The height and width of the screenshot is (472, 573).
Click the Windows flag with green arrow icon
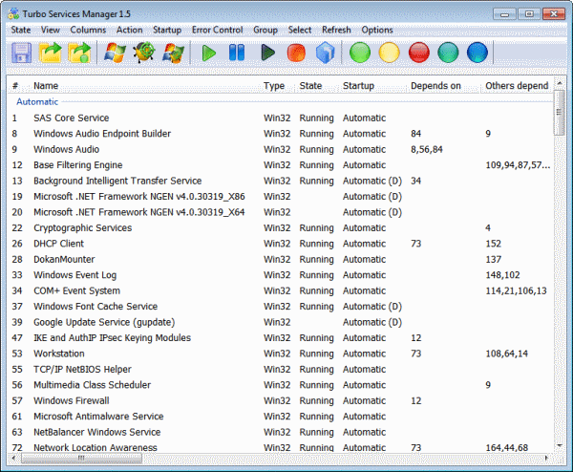[173, 53]
